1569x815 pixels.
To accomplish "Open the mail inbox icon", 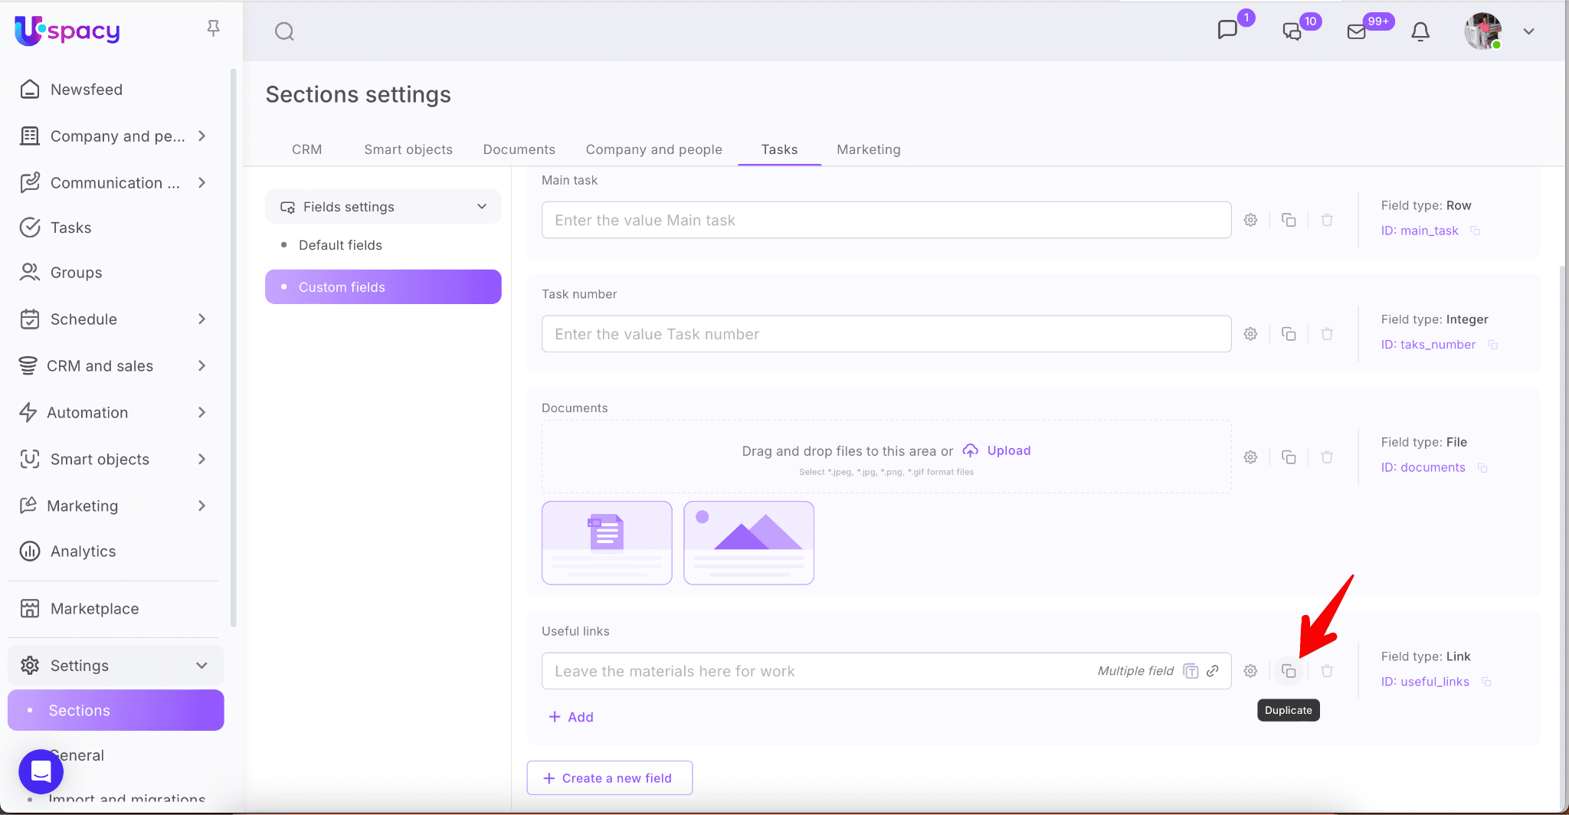I will [x=1357, y=31].
